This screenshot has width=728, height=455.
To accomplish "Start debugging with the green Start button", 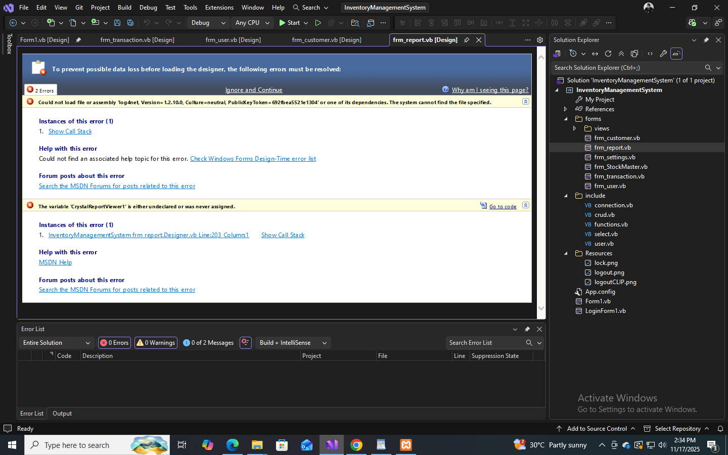I will click(x=290, y=23).
